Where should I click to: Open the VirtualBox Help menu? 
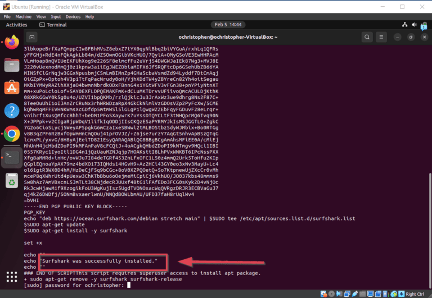tap(89, 17)
